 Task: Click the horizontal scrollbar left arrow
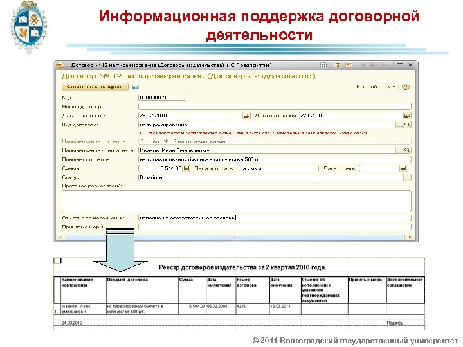pyautogui.click(x=60, y=237)
